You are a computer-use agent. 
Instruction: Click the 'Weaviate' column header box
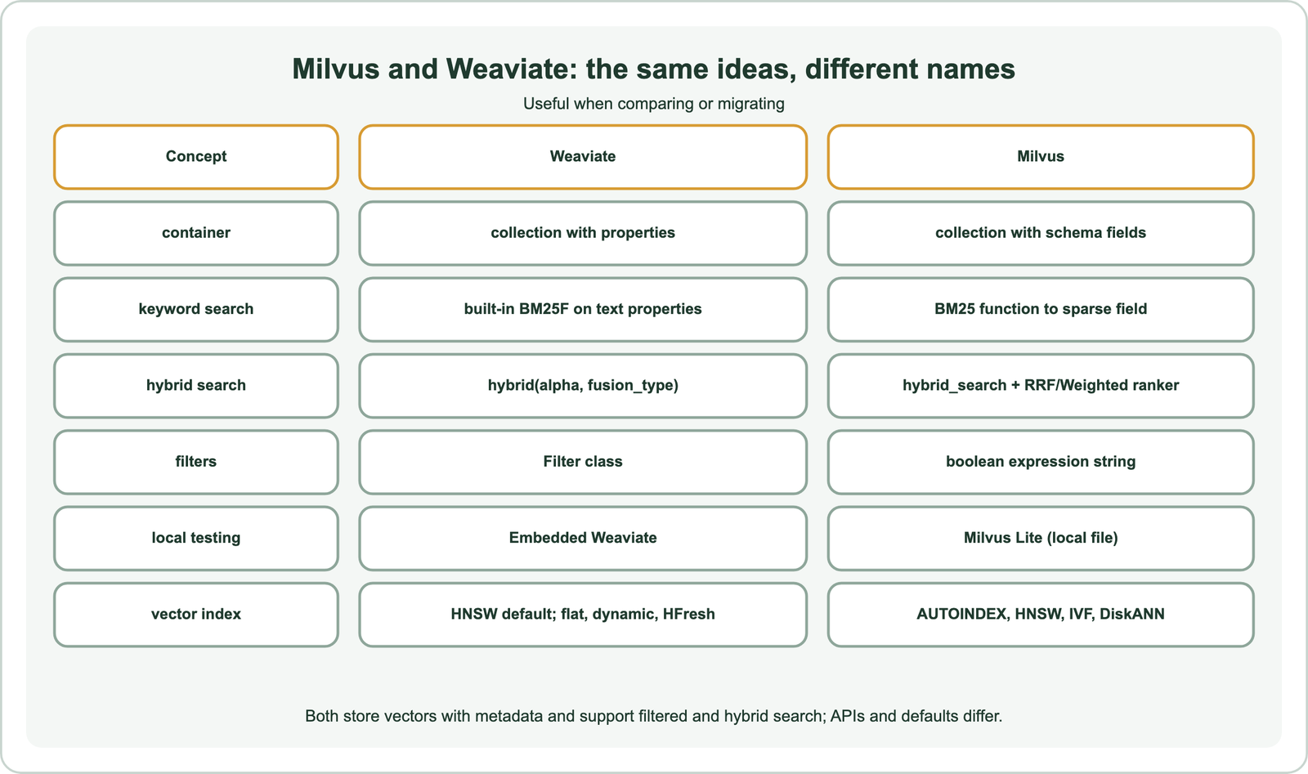coord(583,157)
